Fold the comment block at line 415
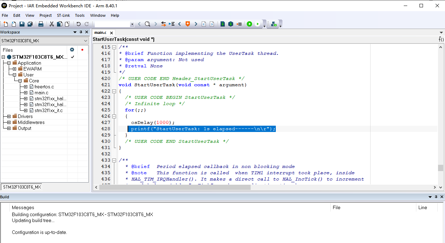 click(x=114, y=47)
